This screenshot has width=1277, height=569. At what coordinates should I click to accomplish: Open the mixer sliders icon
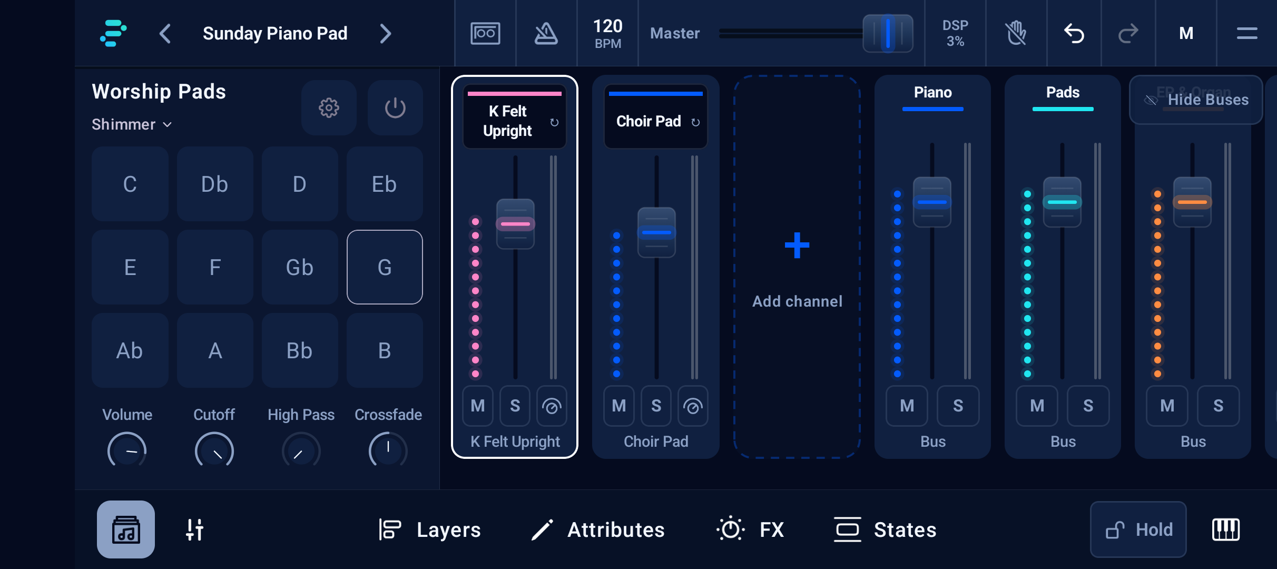194,529
